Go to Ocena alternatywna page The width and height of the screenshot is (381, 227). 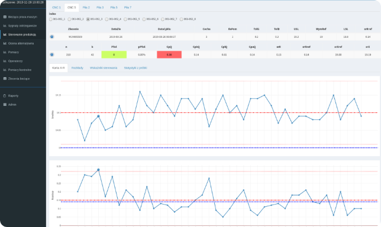[x=21, y=44]
